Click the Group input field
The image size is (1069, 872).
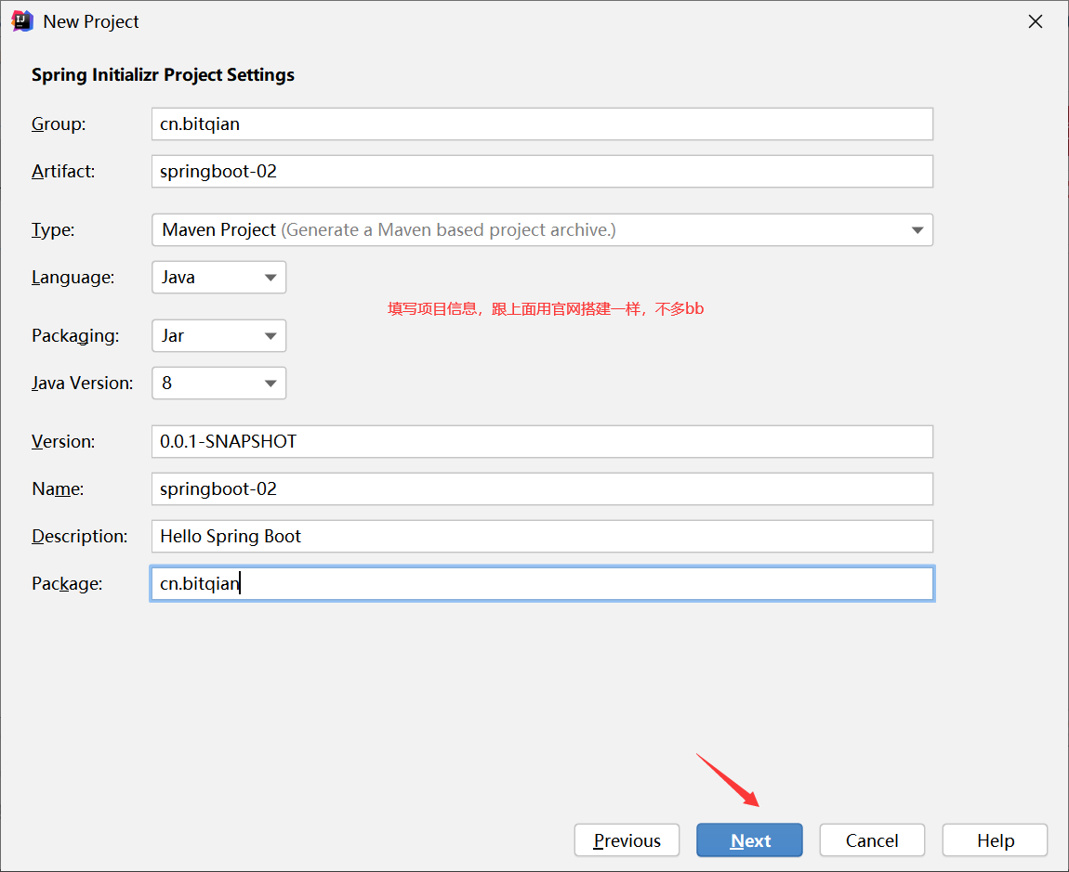(x=542, y=124)
